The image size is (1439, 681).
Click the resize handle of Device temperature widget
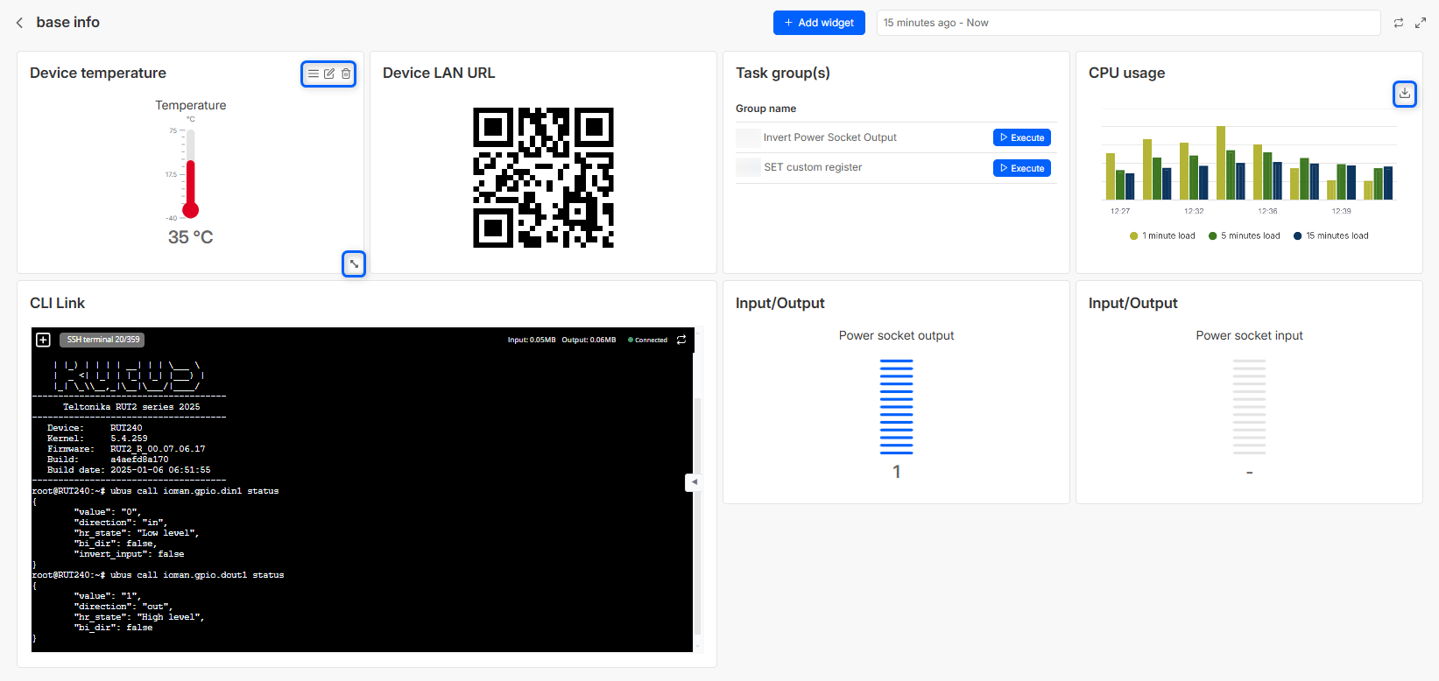click(354, 263)
